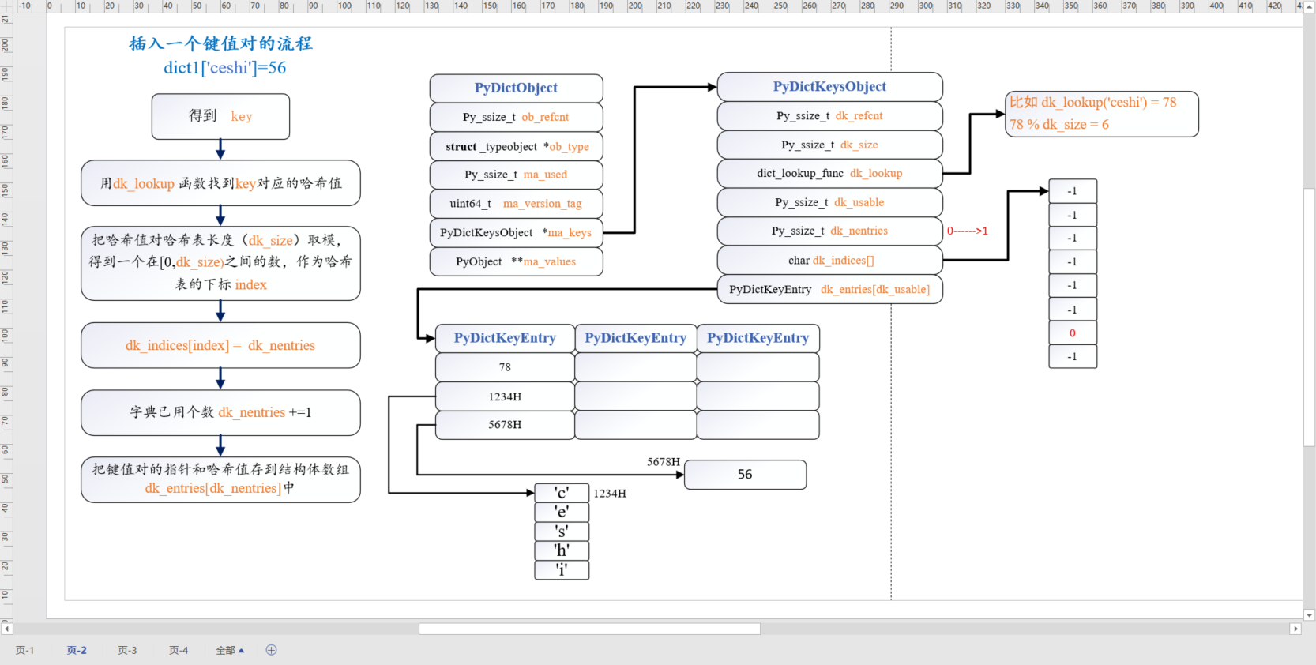Select the topmost -1 index cell
The width and height of the screenshot is (1316, 665).
[x=1073, y=191]
